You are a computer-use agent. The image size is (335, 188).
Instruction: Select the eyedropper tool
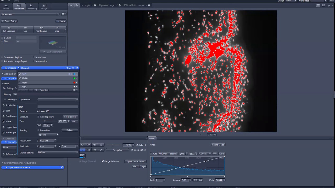click(x=101, y=150)
